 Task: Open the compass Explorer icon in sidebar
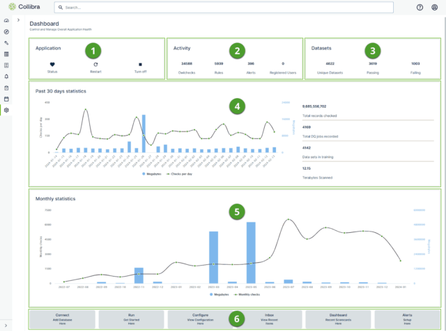coord(6,32)
